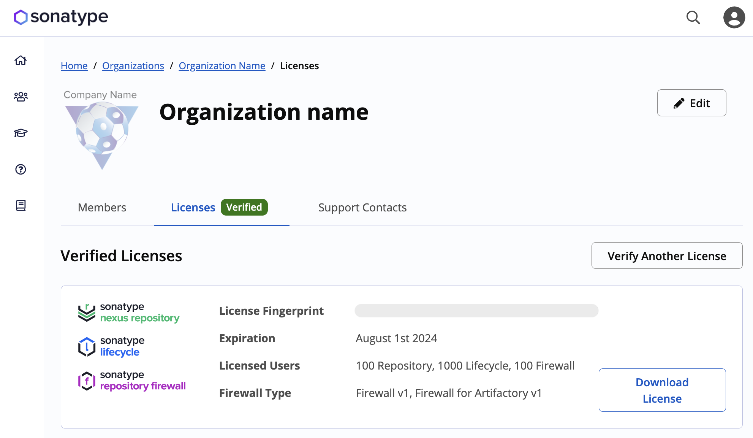This screenshot has width=753, height=438.
Task: Click the Licensed Users label
Action: pos(259,365)
